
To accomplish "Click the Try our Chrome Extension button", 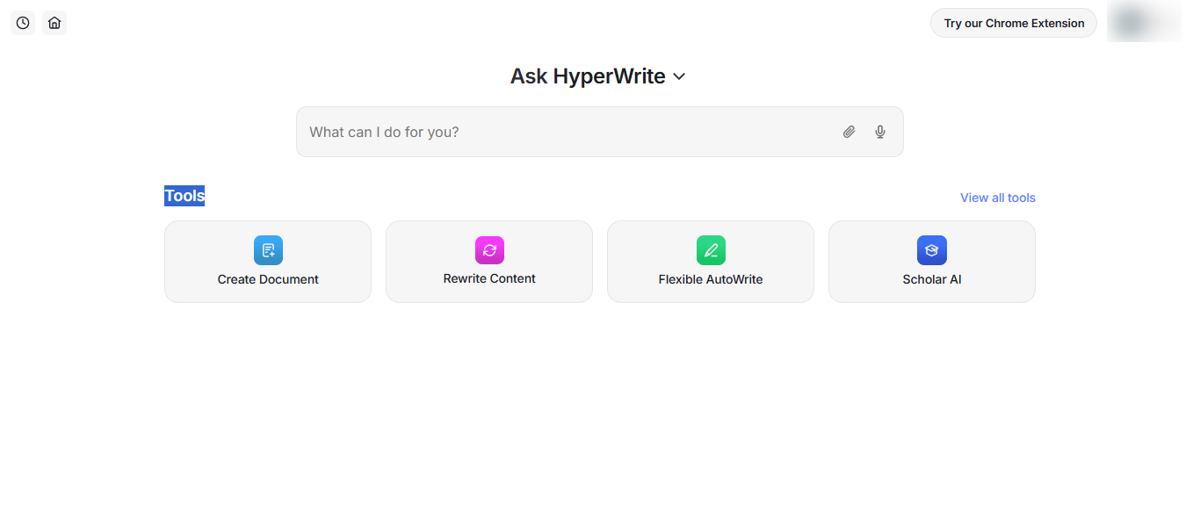I will click(1013, 23).
